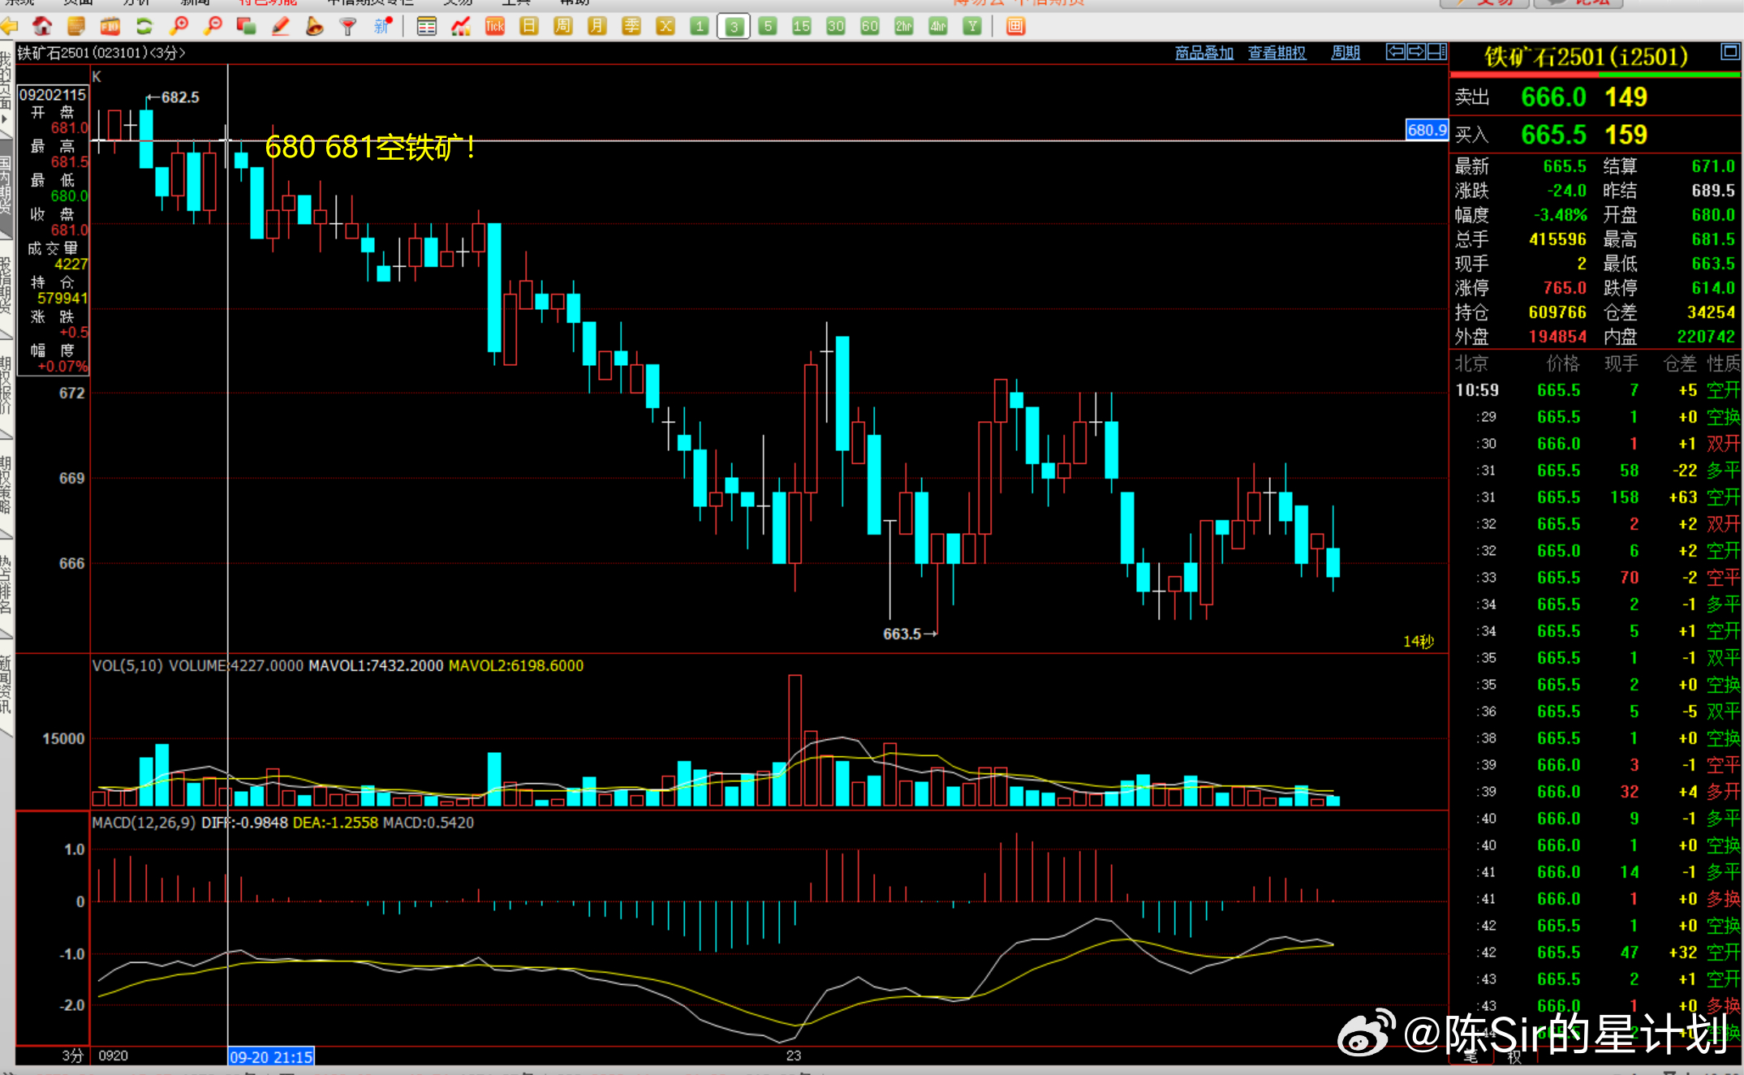Viewport: 1744px width, 1075px height.
Task: Click the MACD(12,26,9) indicator label
Action: tap(144, 823)
